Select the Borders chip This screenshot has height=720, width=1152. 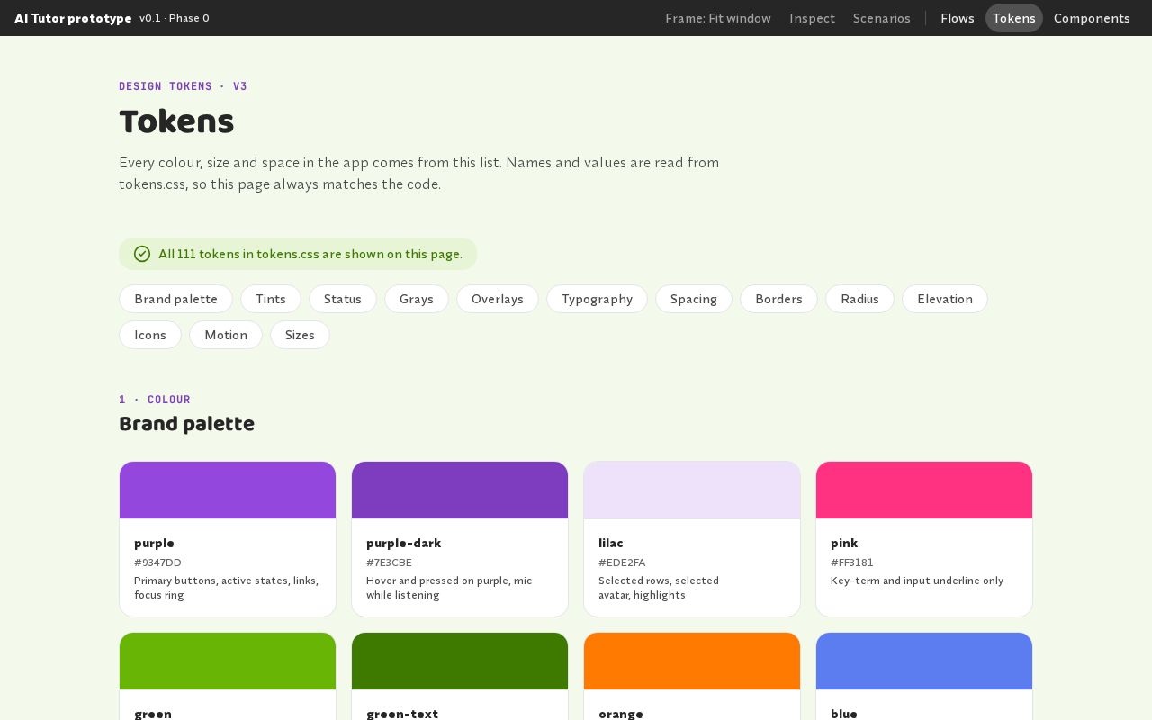point(778,299)
